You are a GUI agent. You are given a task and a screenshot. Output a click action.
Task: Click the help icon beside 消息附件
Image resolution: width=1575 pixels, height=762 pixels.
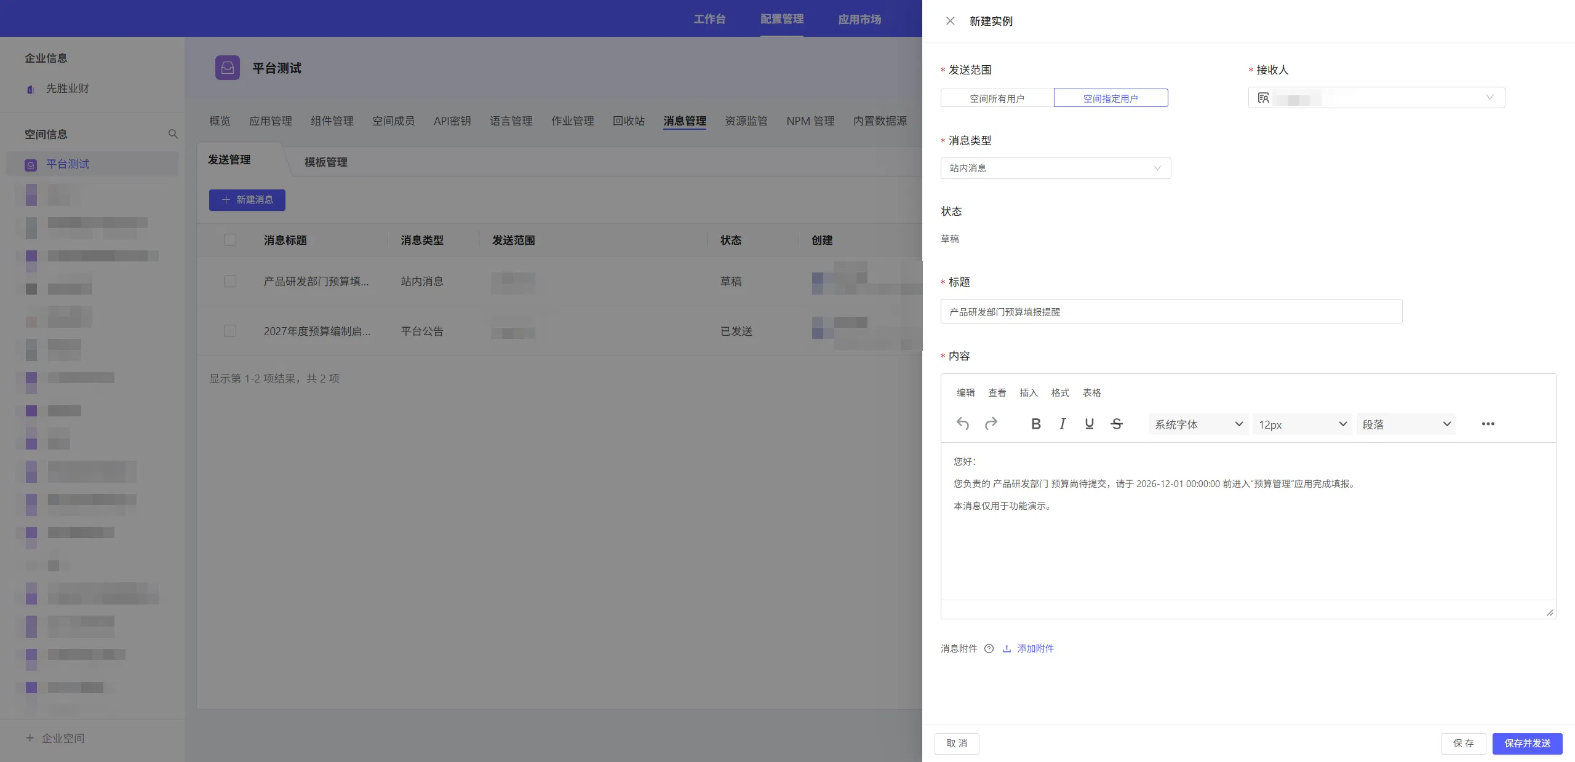pos(989,648)
